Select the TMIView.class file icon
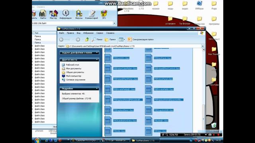The height and width of the screenshot is (143, 255). [x=149, y=131]
